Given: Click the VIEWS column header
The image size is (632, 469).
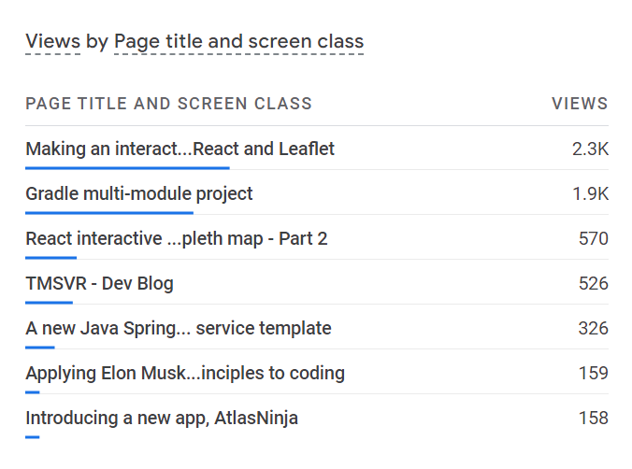Looking at the screenshot, I should [x=580, y=104].
